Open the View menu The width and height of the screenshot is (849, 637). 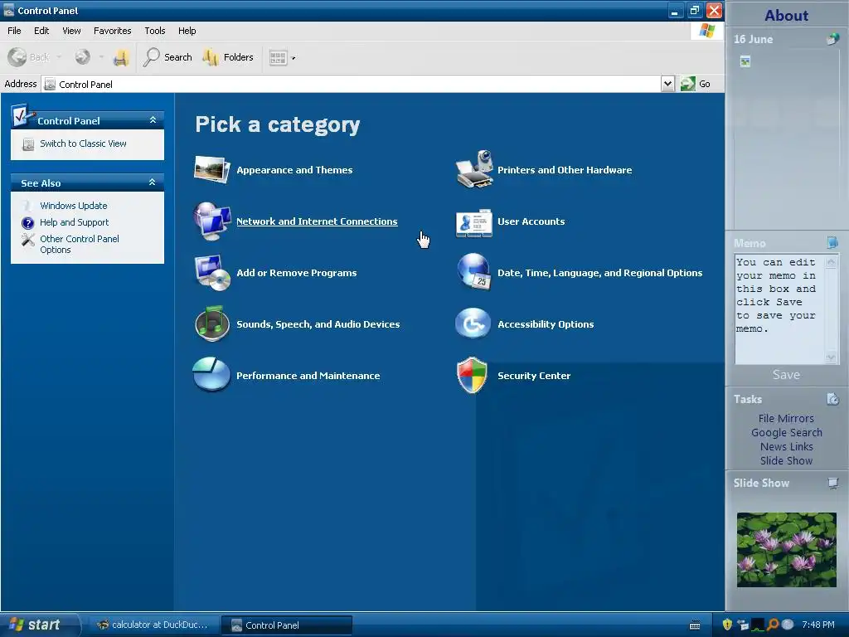click(x=71, y=31)
